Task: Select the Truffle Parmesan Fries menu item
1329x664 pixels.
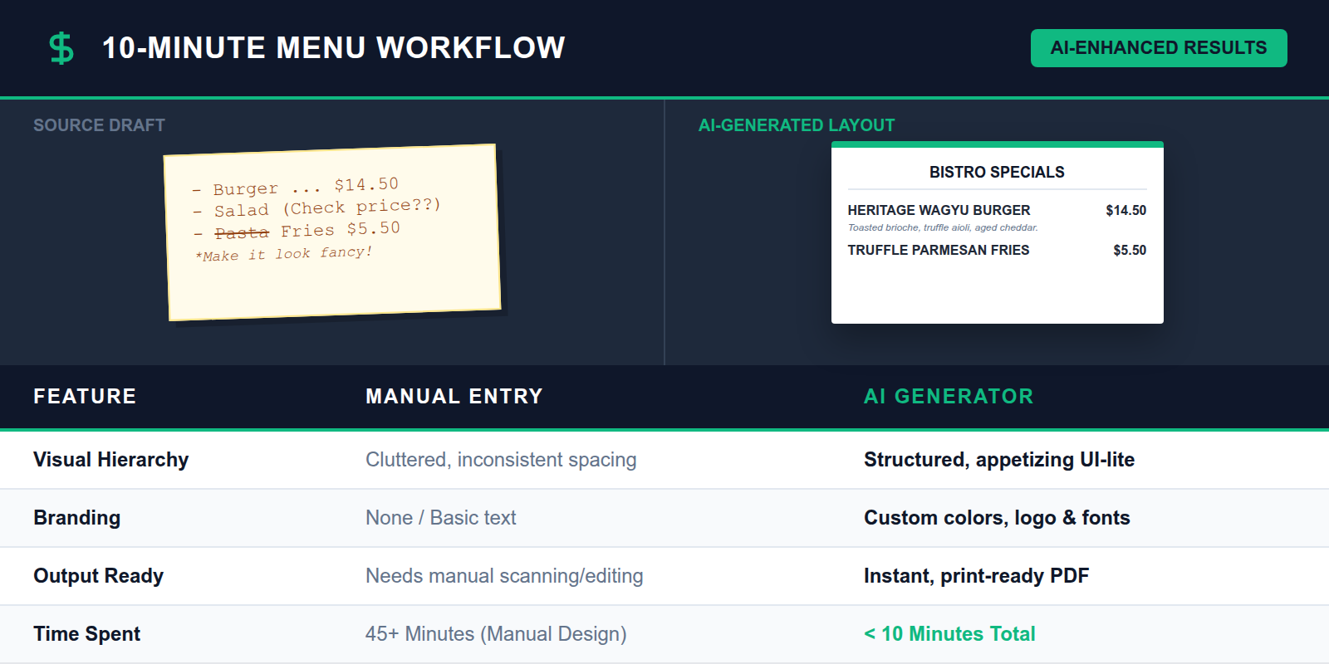Action: click(x=938, y=251)
